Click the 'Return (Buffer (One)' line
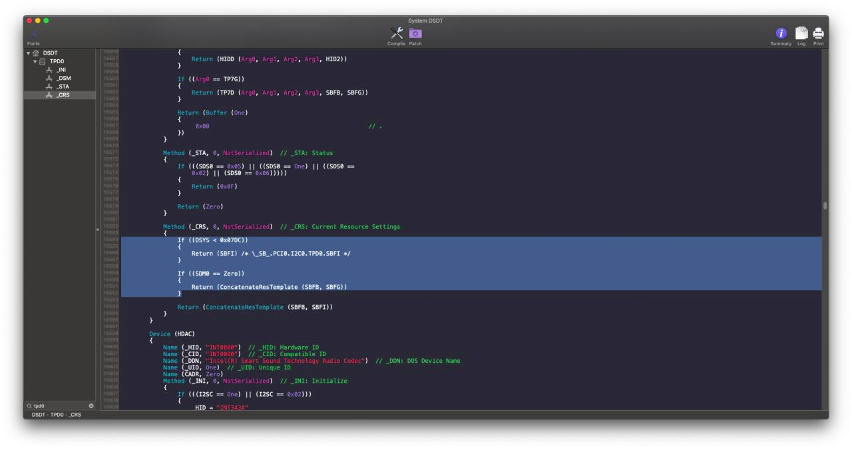This screenshot has height=450, width=852. [x=212, y=112]
